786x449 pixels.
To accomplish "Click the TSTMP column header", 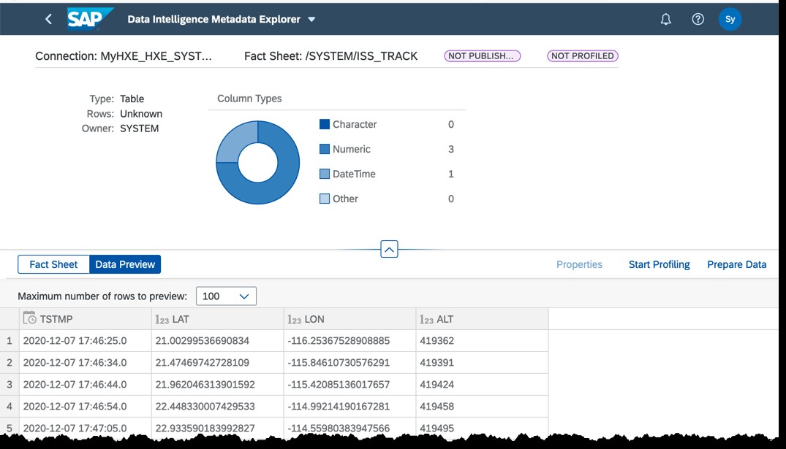I will coord(86,319).
